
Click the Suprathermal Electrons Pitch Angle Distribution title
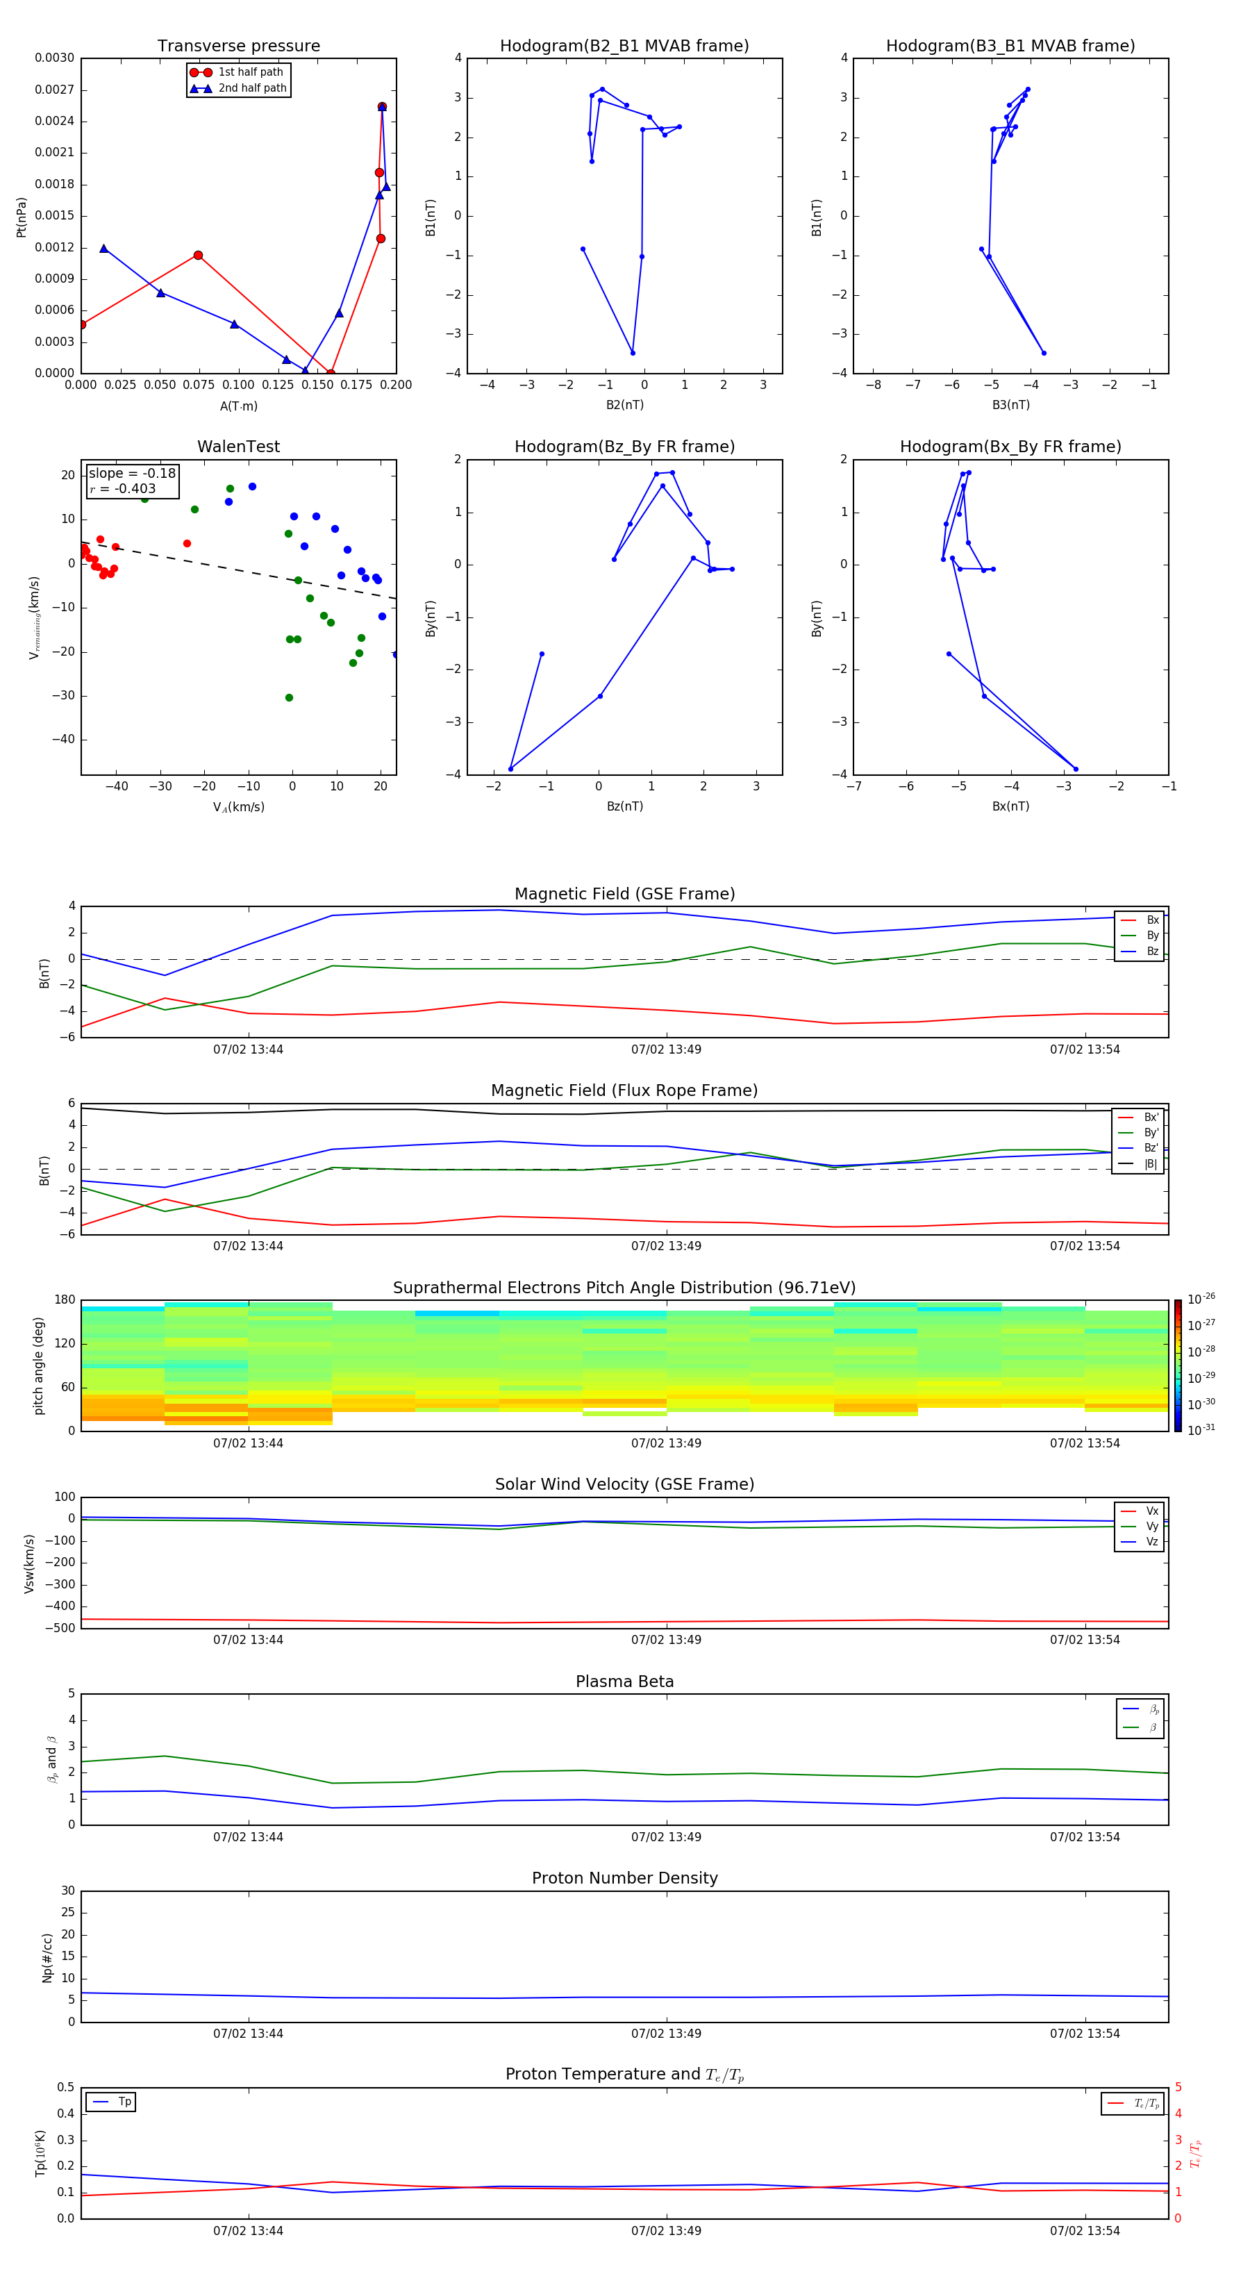click(x=624, y=1288)
